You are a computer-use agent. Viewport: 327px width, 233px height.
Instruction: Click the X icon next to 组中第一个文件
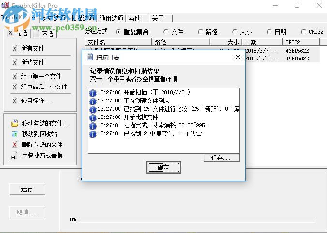[x=15, y=77]
